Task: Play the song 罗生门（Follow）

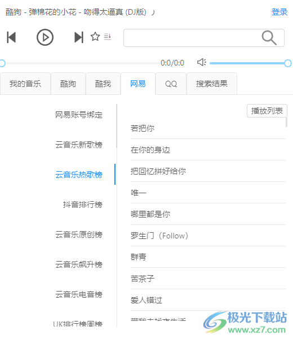Action: click(208, 236)
